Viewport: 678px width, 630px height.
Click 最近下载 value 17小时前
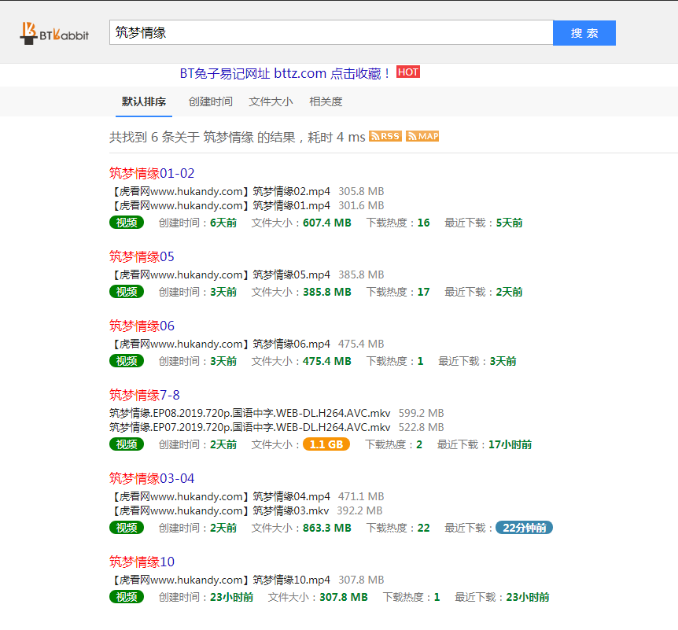pyautogui.click(x=510, y=444)
